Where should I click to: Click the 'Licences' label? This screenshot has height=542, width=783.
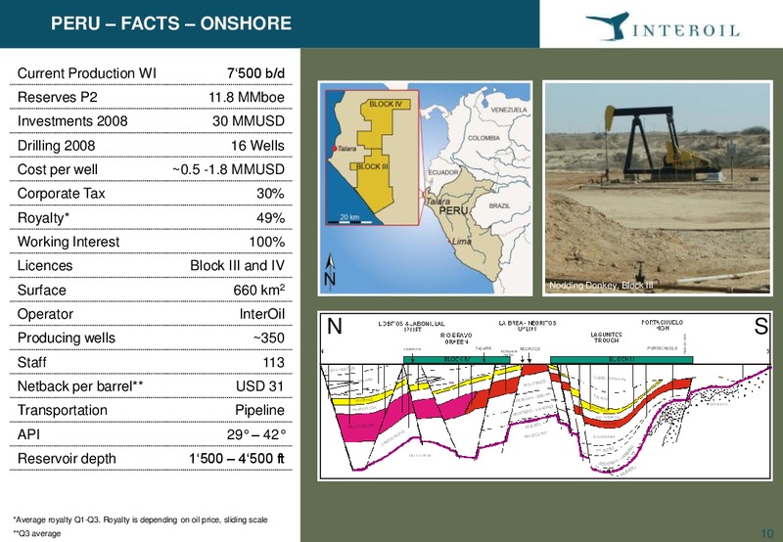click(x=45, y=266)
